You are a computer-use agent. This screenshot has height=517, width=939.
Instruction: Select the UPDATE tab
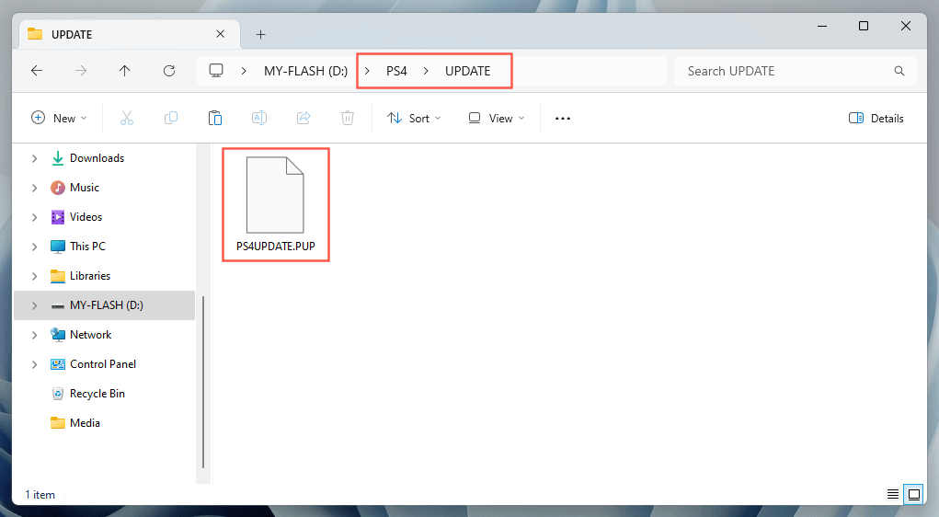(120, 34)
